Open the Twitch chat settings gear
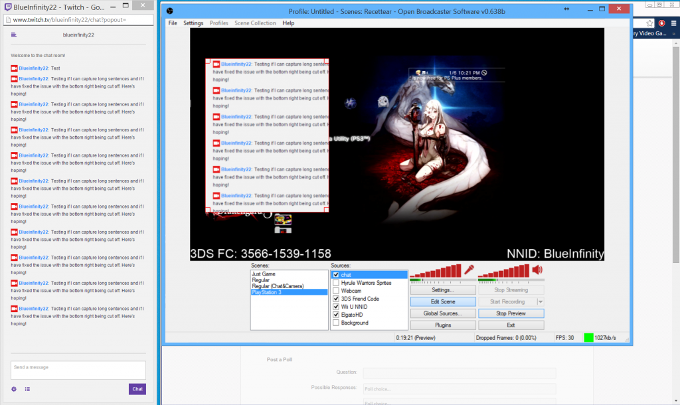Screen dimensions: 680x405 tap(14, 389)
